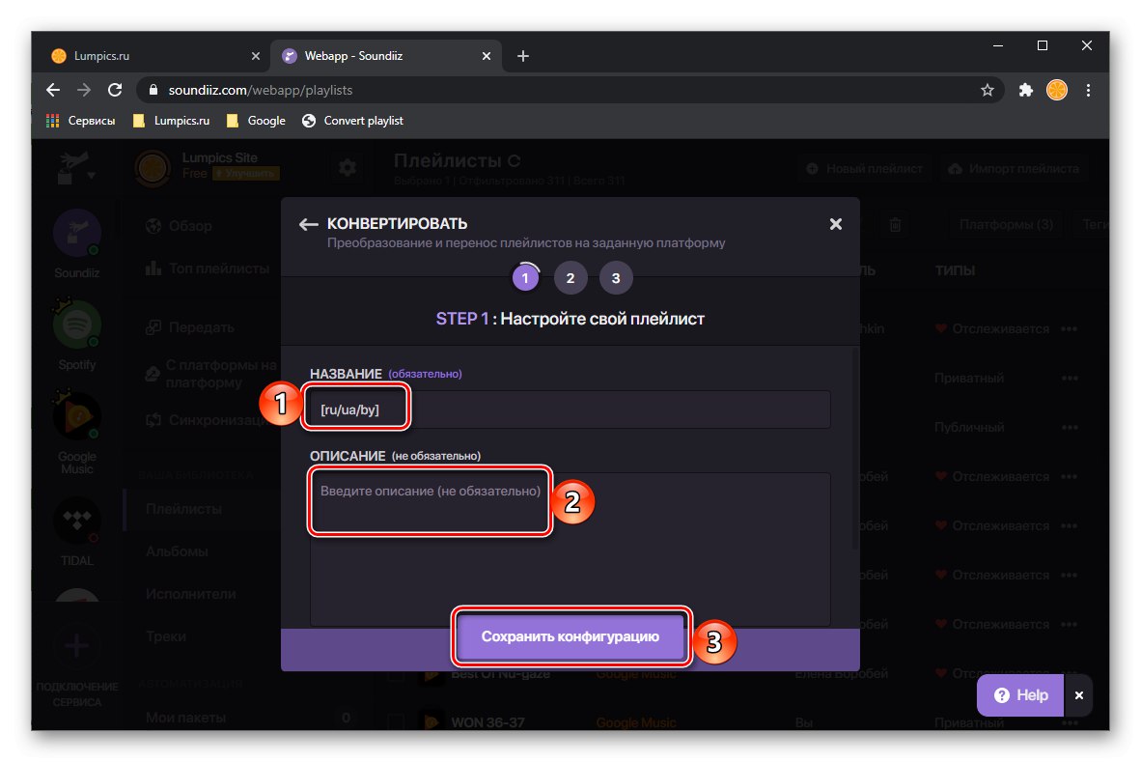Click the Название playlist name field
1141x762 pixels.
click(570, 409)
